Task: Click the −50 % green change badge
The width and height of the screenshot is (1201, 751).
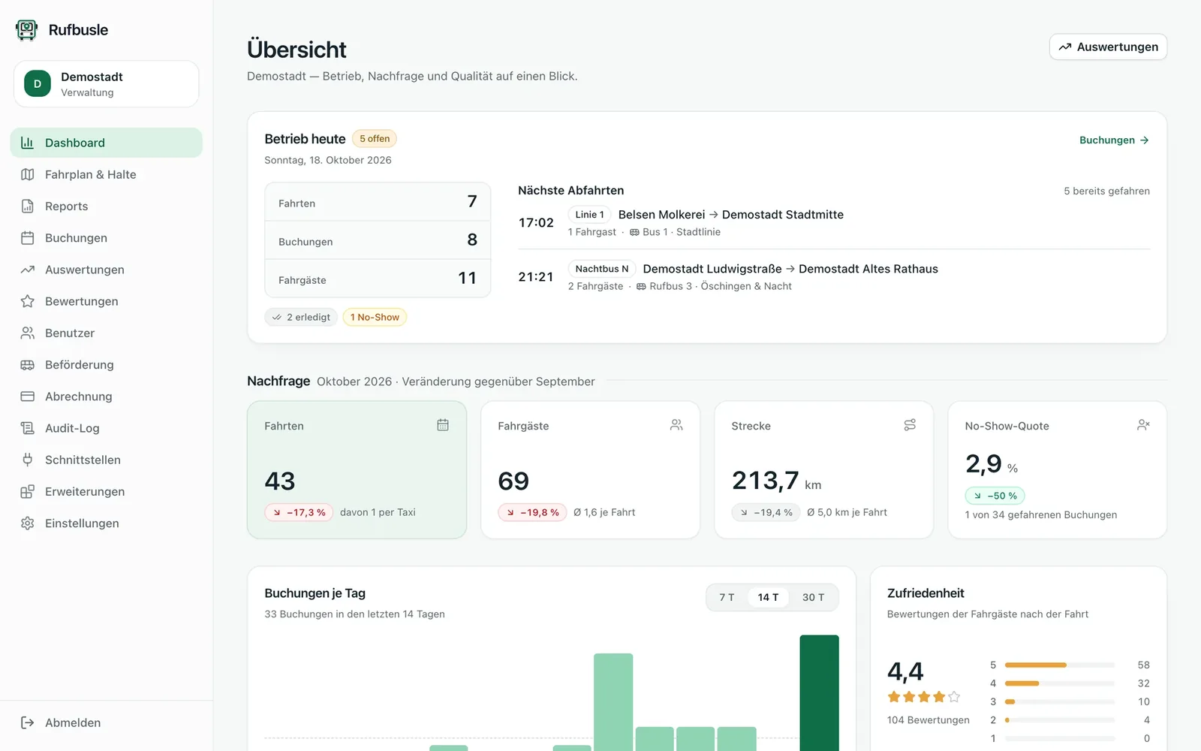Action: 995,496
